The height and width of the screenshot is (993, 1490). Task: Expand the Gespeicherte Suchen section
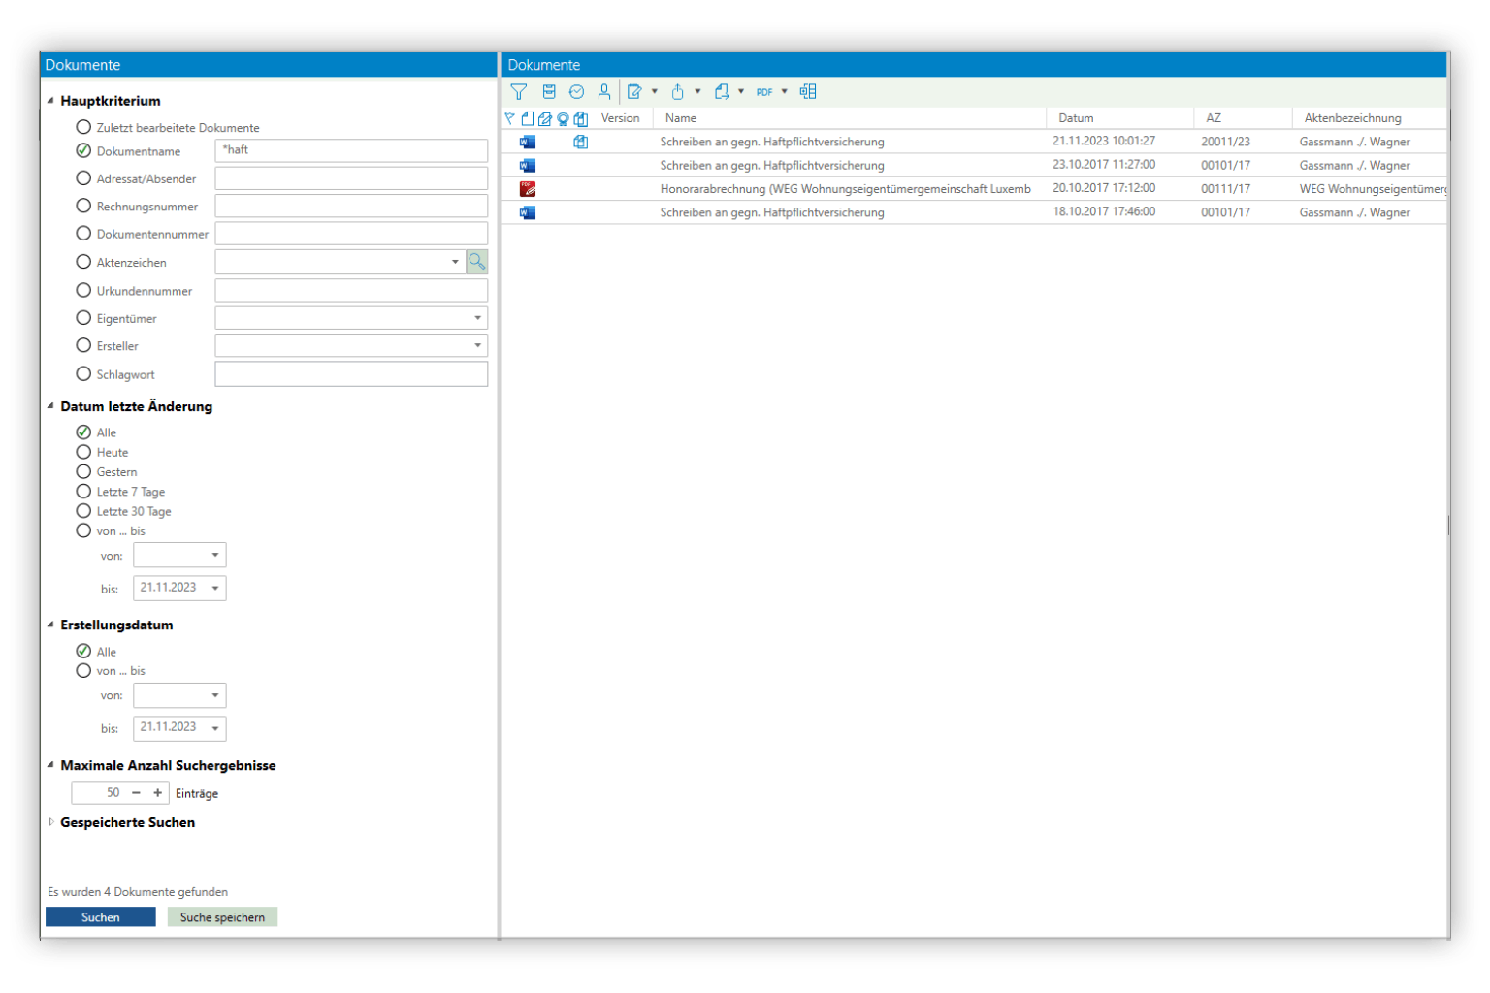pos(51,822)
